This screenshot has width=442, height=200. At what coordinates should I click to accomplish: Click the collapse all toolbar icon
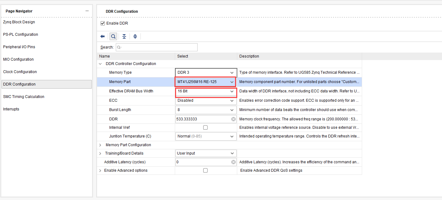tap(124, 36)
